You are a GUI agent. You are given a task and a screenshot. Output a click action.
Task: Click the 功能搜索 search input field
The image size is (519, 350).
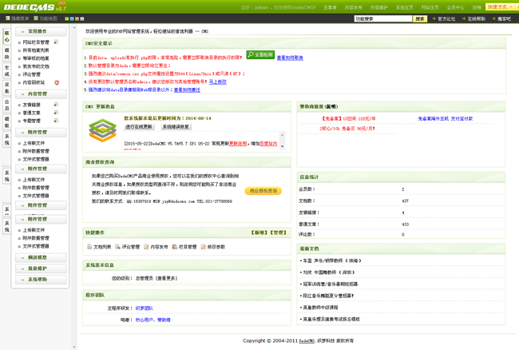tap(382, 18)
